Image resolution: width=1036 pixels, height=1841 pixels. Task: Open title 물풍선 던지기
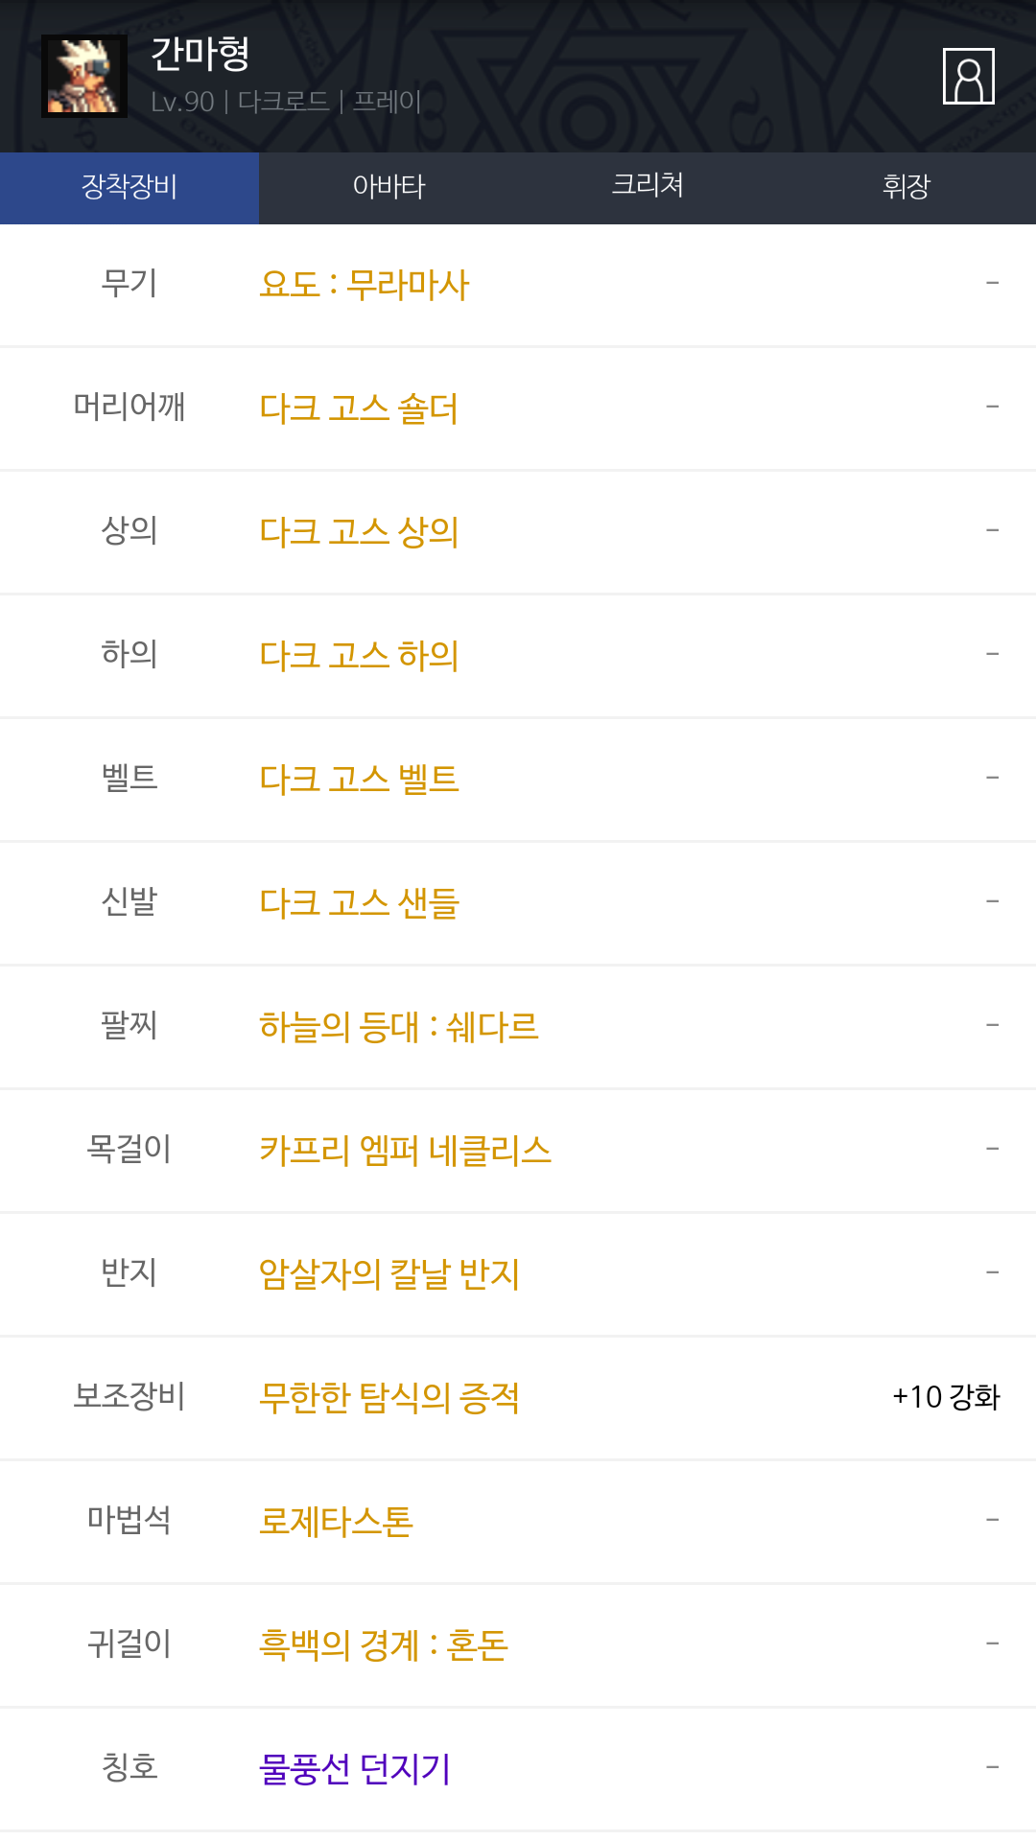click(354, 1769)
